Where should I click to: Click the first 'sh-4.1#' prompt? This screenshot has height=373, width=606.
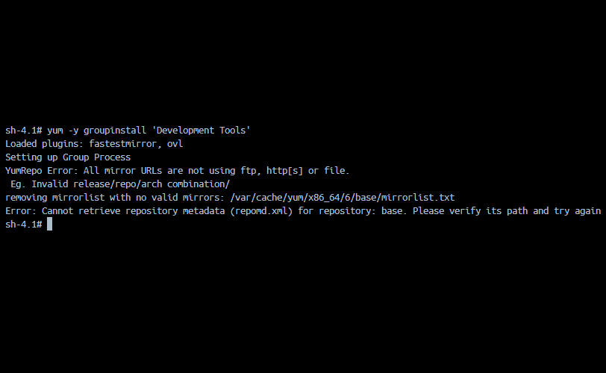click(24, 131)
